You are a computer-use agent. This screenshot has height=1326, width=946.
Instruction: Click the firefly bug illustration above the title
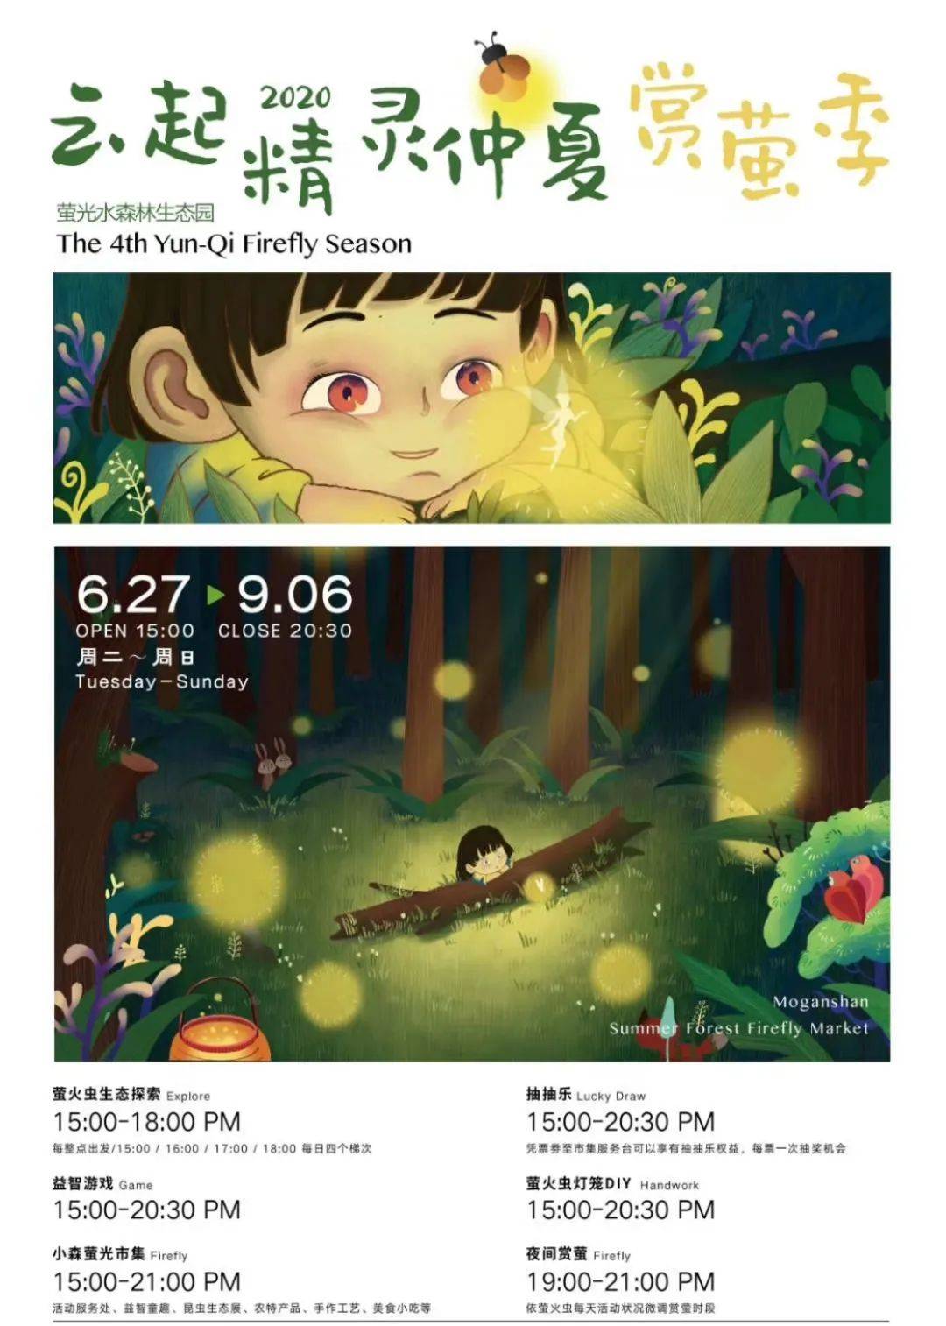(x=504, y=64)
